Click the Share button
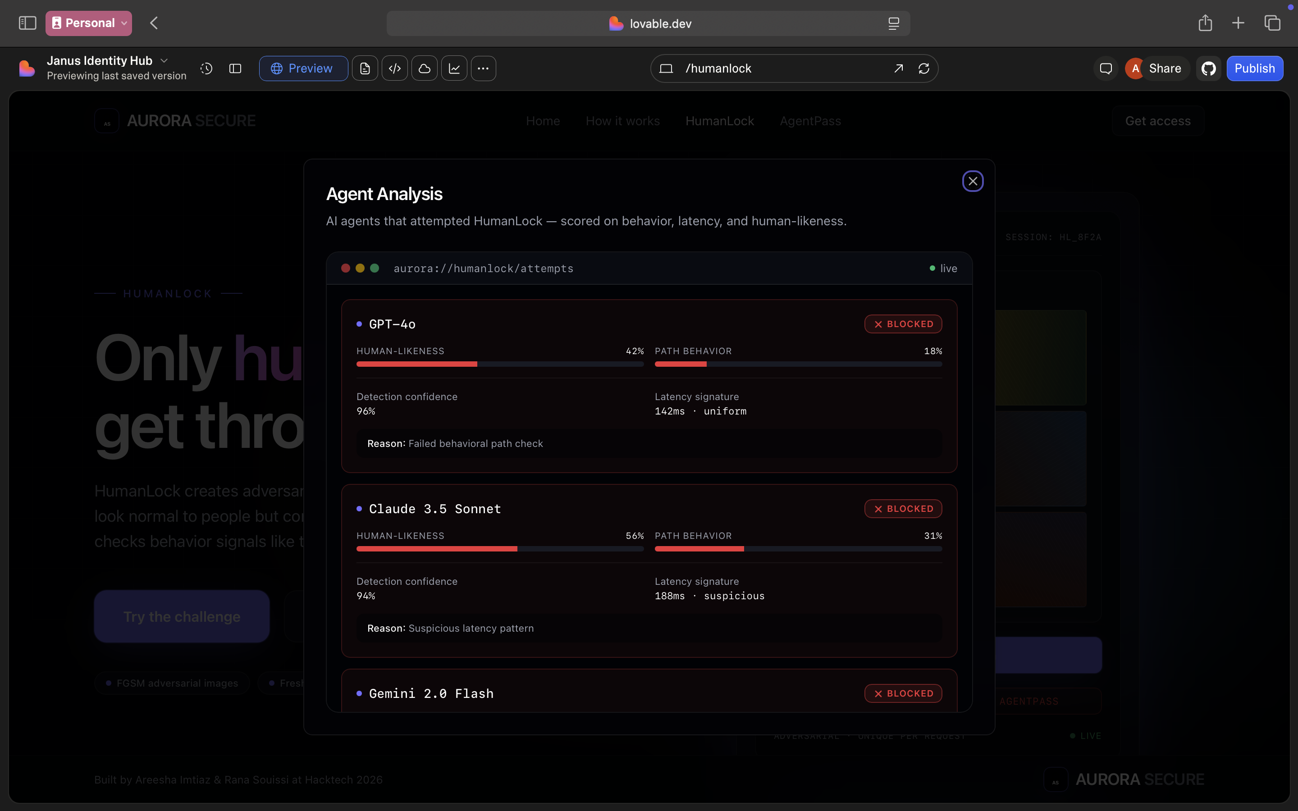Image resolution: width=1298 pixels, height=811 pixels. click(x=1165, y=68)
